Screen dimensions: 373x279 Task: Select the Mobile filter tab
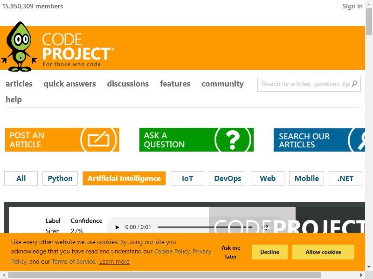click(307, 178)
